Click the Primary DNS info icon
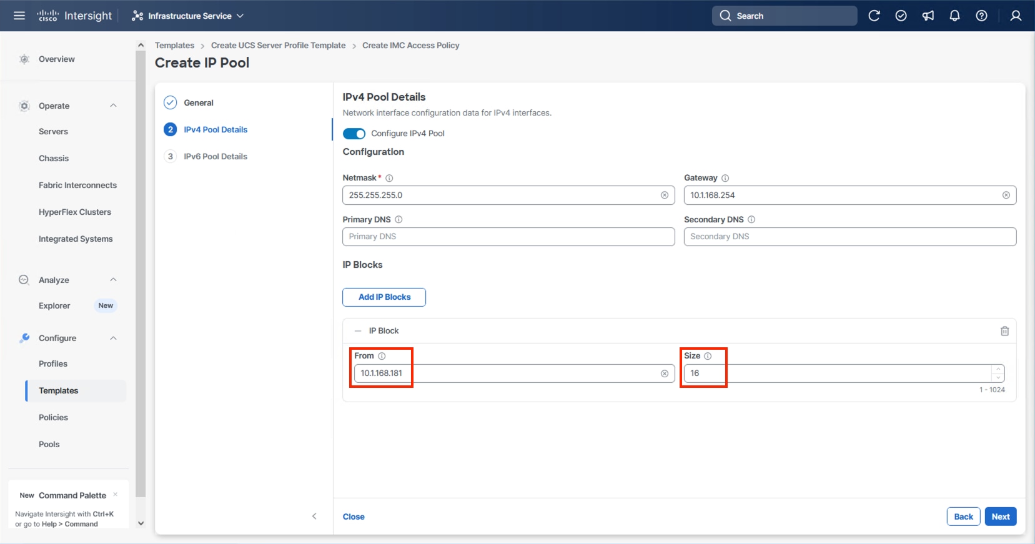 (x=399, y=220)
